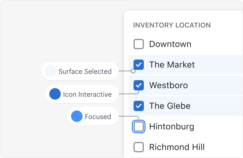The height and width of the screenshot is (158, 243).
Task: Select the Downtown text label
Action: (x=170, y=44)
